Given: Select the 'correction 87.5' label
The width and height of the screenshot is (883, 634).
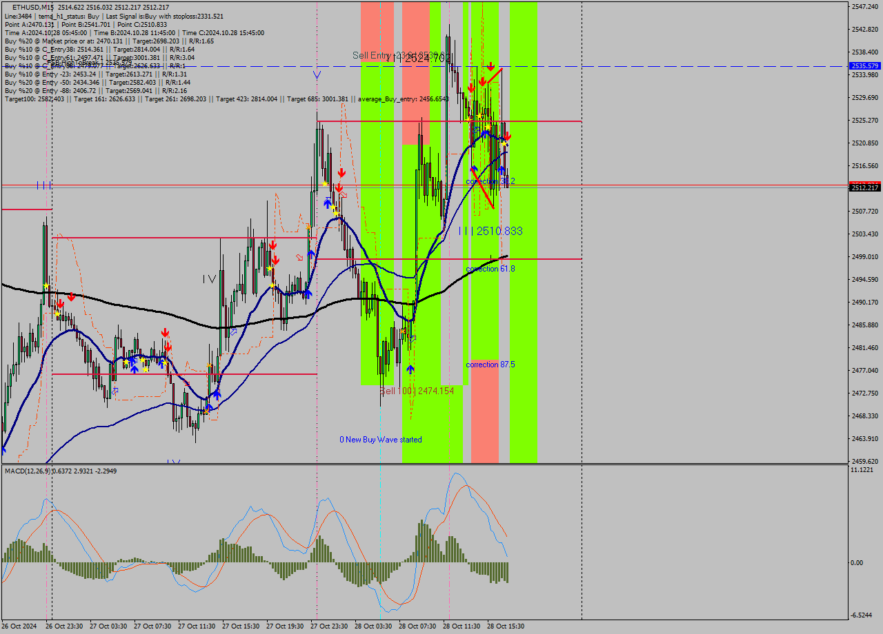Looking at the screenshot, I should point(490,364).
